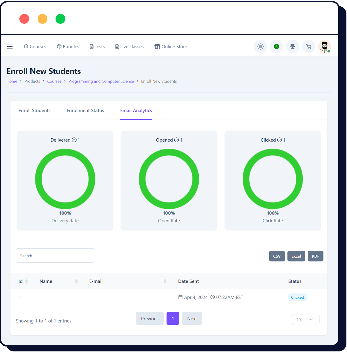This screenshot has width=347, height=352.
Task: Switch to the Enrollment Status tab
Action: pos(85,111)
